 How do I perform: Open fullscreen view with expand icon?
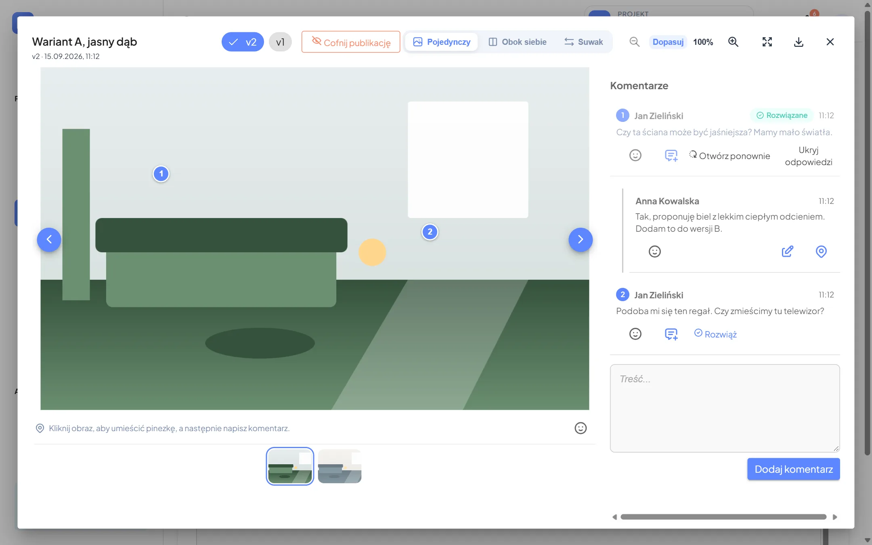tap(767, 42)
